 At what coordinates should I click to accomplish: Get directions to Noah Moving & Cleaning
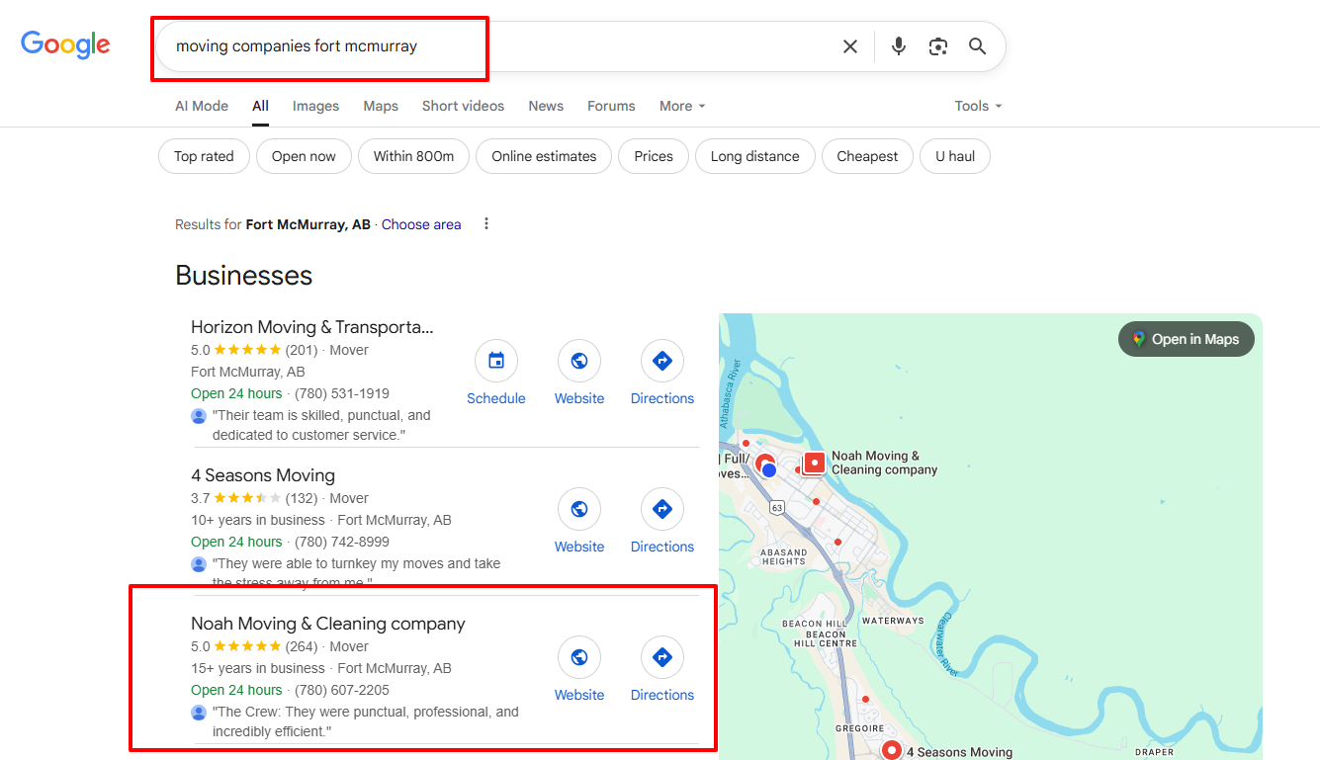pos(662,658)
